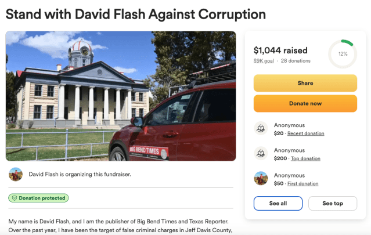The height and width of the screenshot is (235, 371).
Task: Click the fundraiser title "Stand with David Flash Against Corruption"
Action: [136, 13]
